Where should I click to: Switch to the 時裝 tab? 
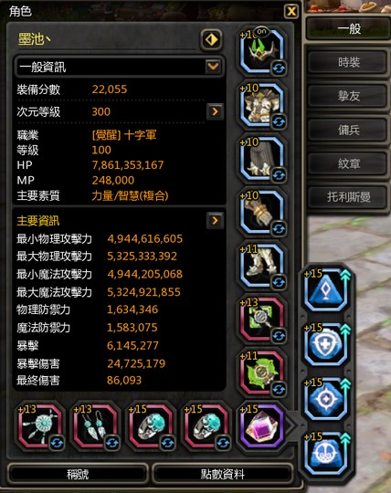pyautogui.click(x=349, y=62)
